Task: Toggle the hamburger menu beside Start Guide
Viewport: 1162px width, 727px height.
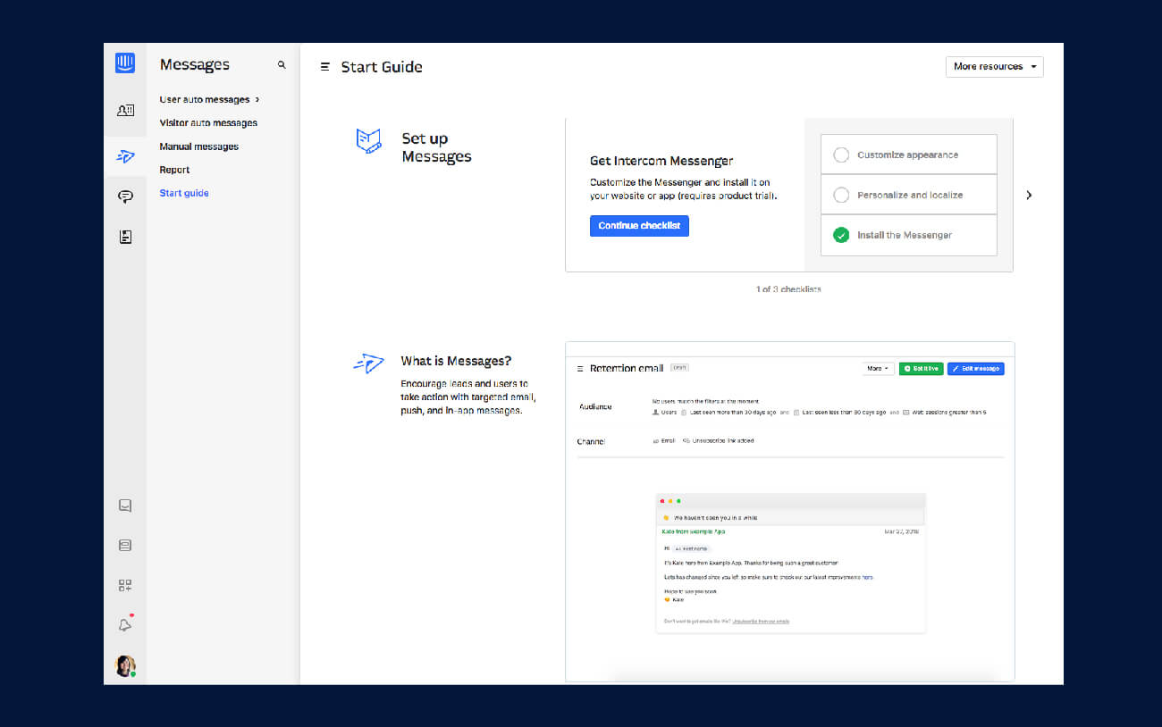Action: [x=325, y=67]
